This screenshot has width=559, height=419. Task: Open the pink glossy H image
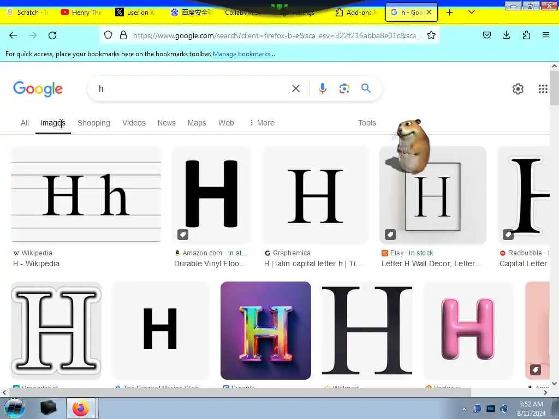tap(468, 330)
